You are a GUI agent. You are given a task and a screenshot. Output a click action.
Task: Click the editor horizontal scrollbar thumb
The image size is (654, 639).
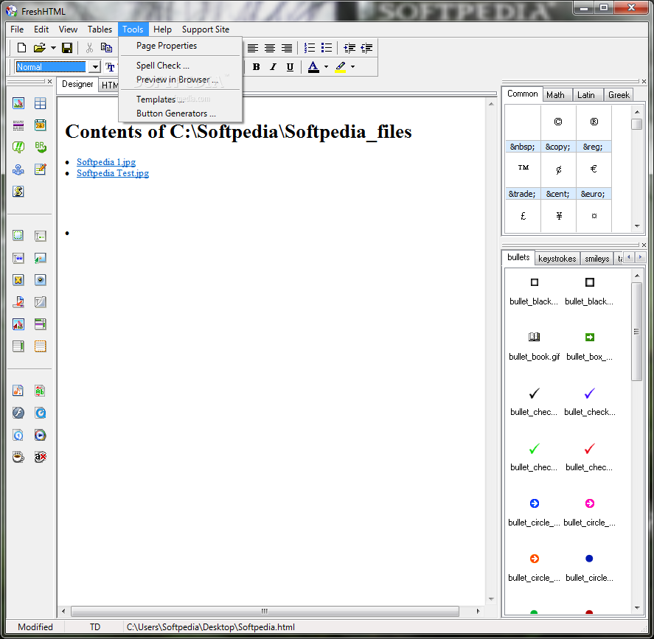265,611
